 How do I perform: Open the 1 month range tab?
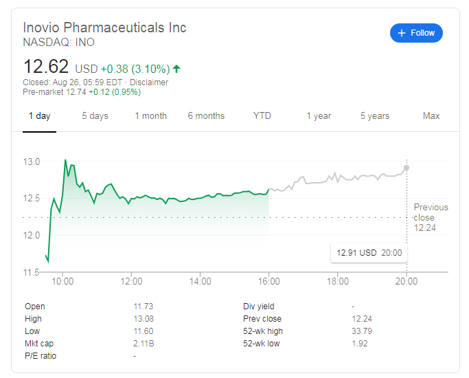[x=151, y=116]
